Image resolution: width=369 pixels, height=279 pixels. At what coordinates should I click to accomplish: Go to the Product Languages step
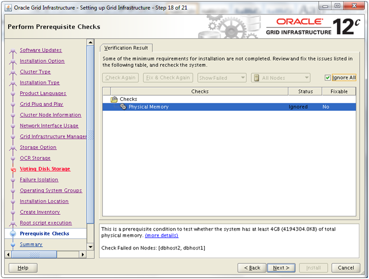43,93
